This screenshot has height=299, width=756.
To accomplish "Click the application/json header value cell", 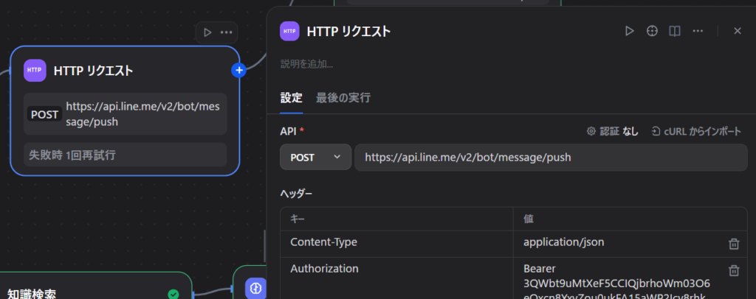I will coord(620,242).
